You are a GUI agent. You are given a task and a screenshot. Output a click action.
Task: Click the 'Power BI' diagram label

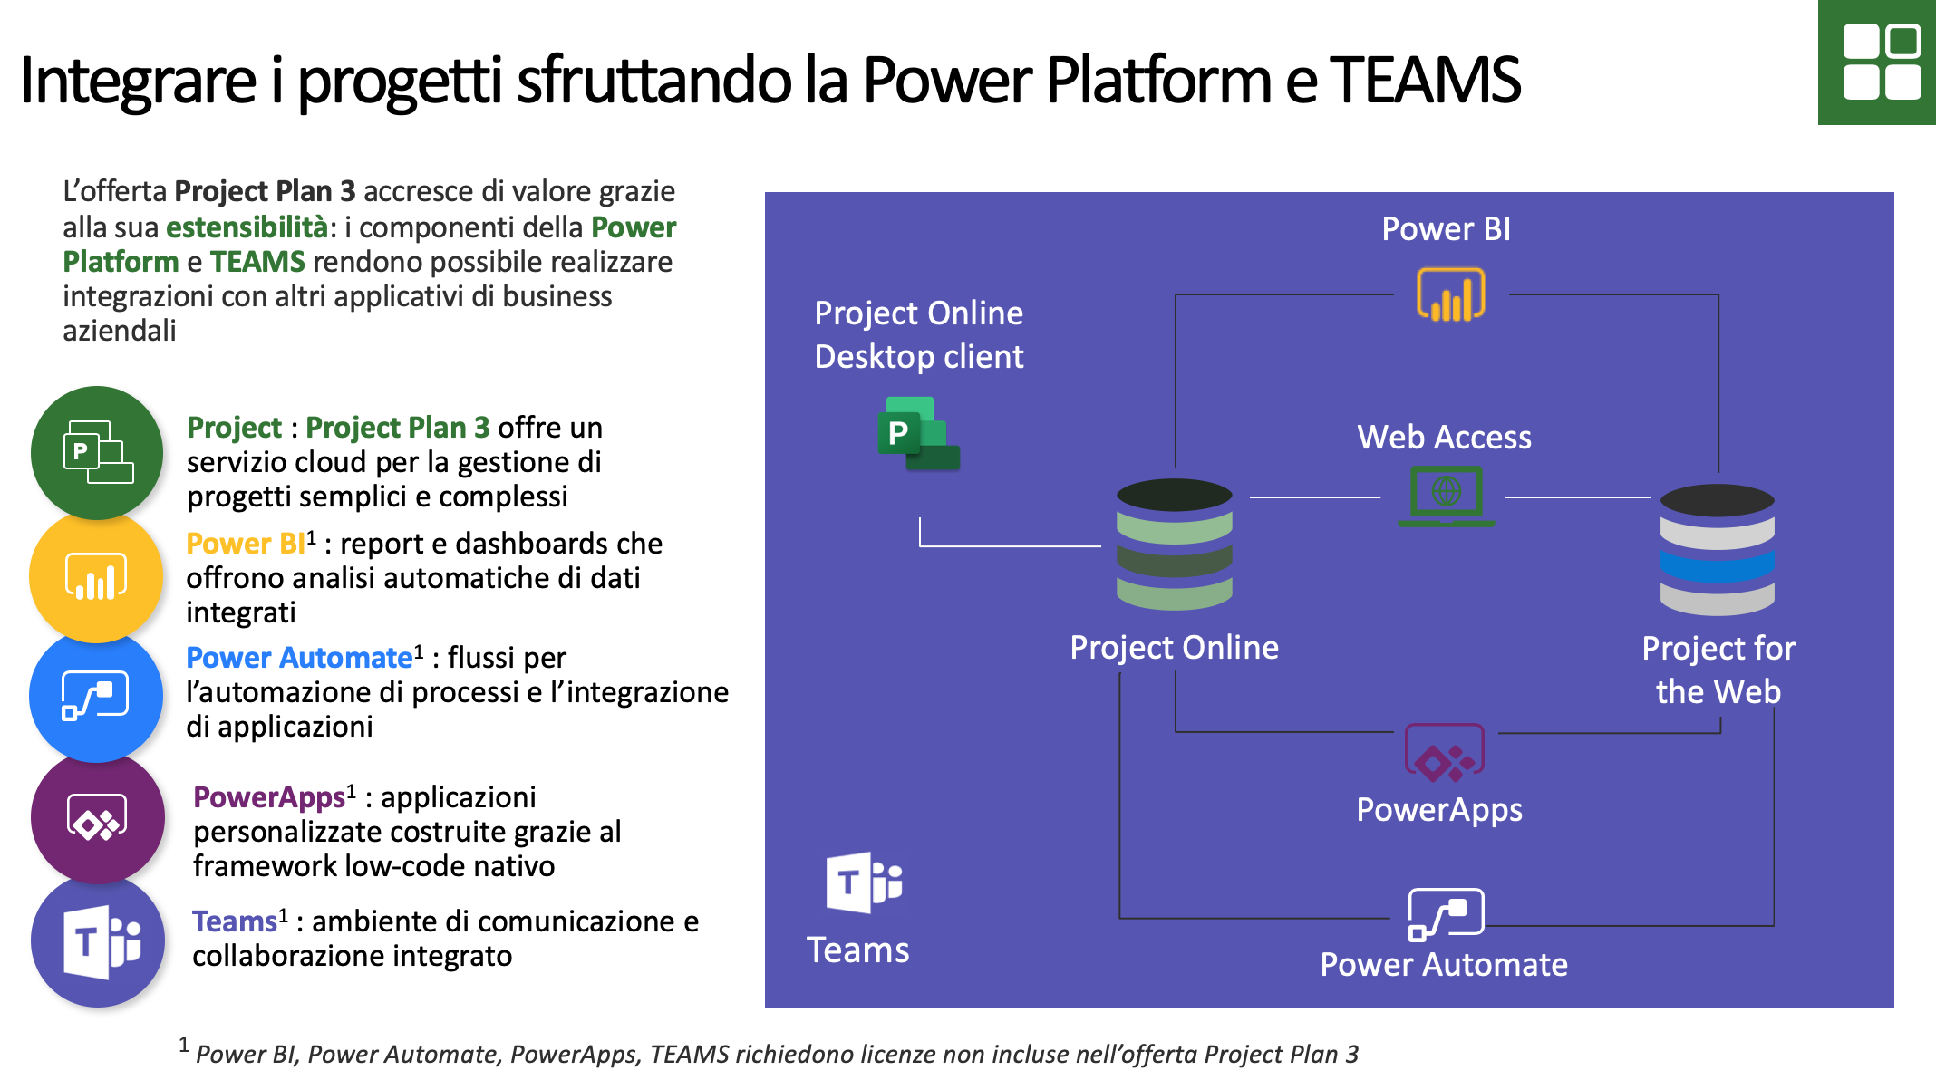coord(1446,229)
